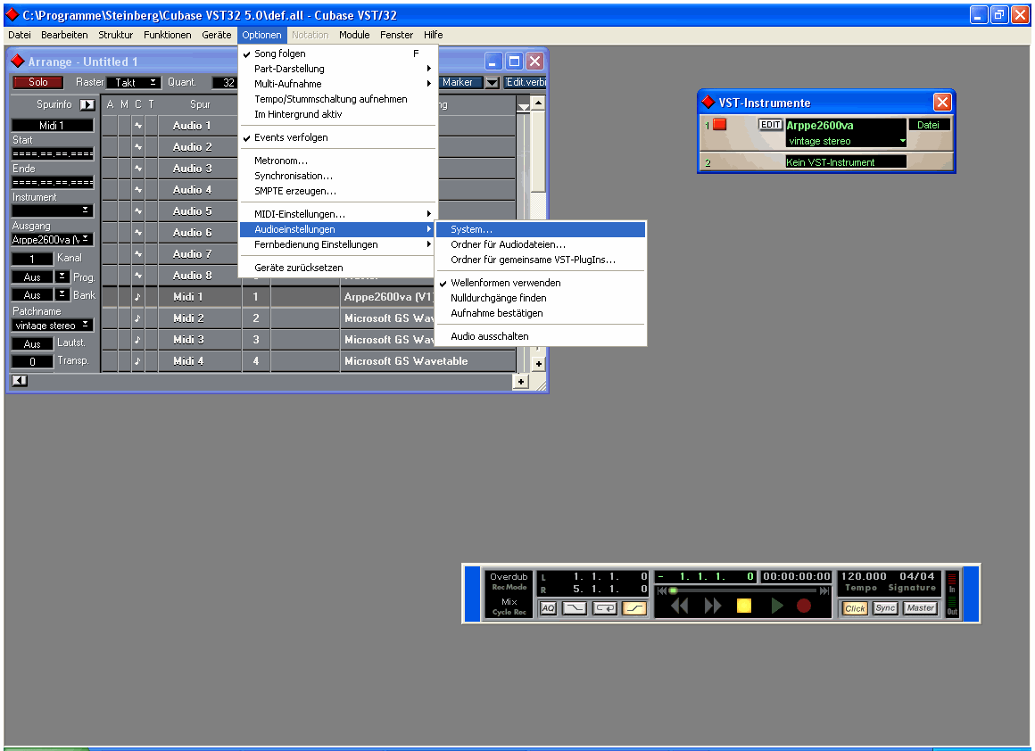1035x751 pixels.
Task: Expand the Part-Darstellung submenu
Action: (x=337, y=69)
